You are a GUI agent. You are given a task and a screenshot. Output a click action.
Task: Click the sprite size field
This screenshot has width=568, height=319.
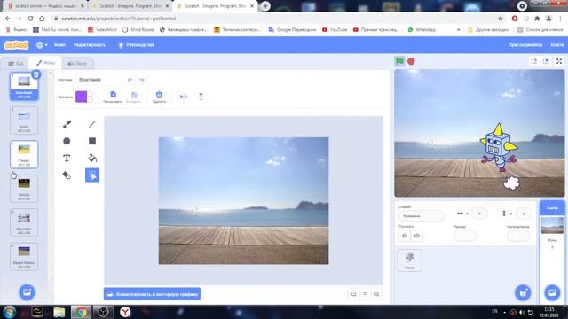pyautogui.click(x=465, y=236)
